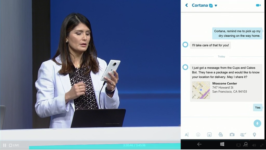Click 'San Francisco, CA 94103' text
This screenshot has height=150, width=266.
(230, 92)
